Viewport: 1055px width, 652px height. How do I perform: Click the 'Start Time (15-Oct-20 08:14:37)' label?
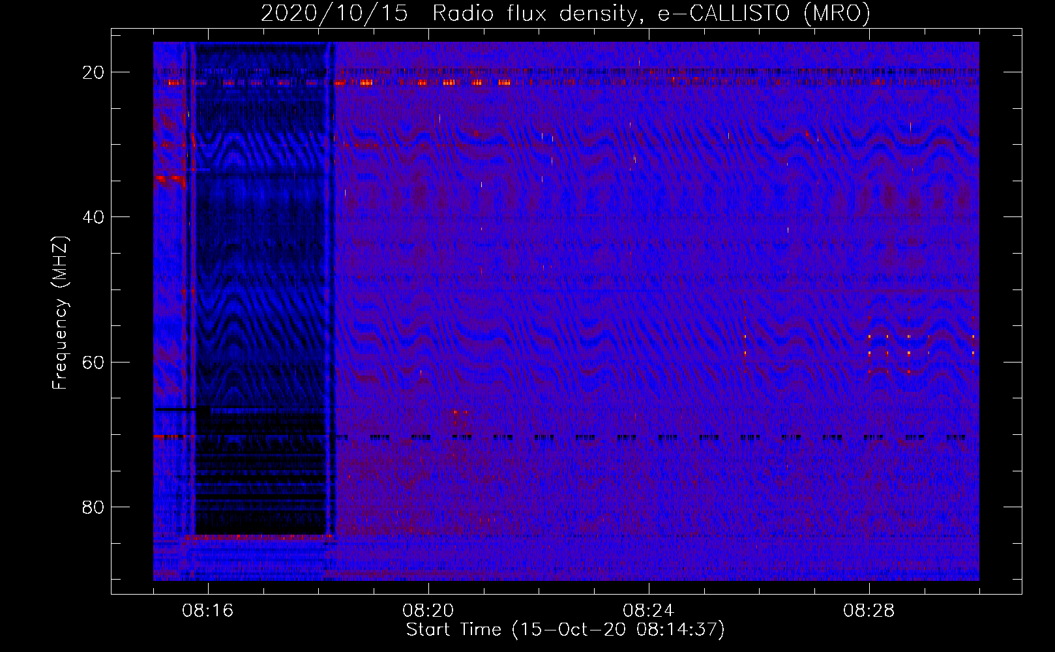click(x=565, y=630)
